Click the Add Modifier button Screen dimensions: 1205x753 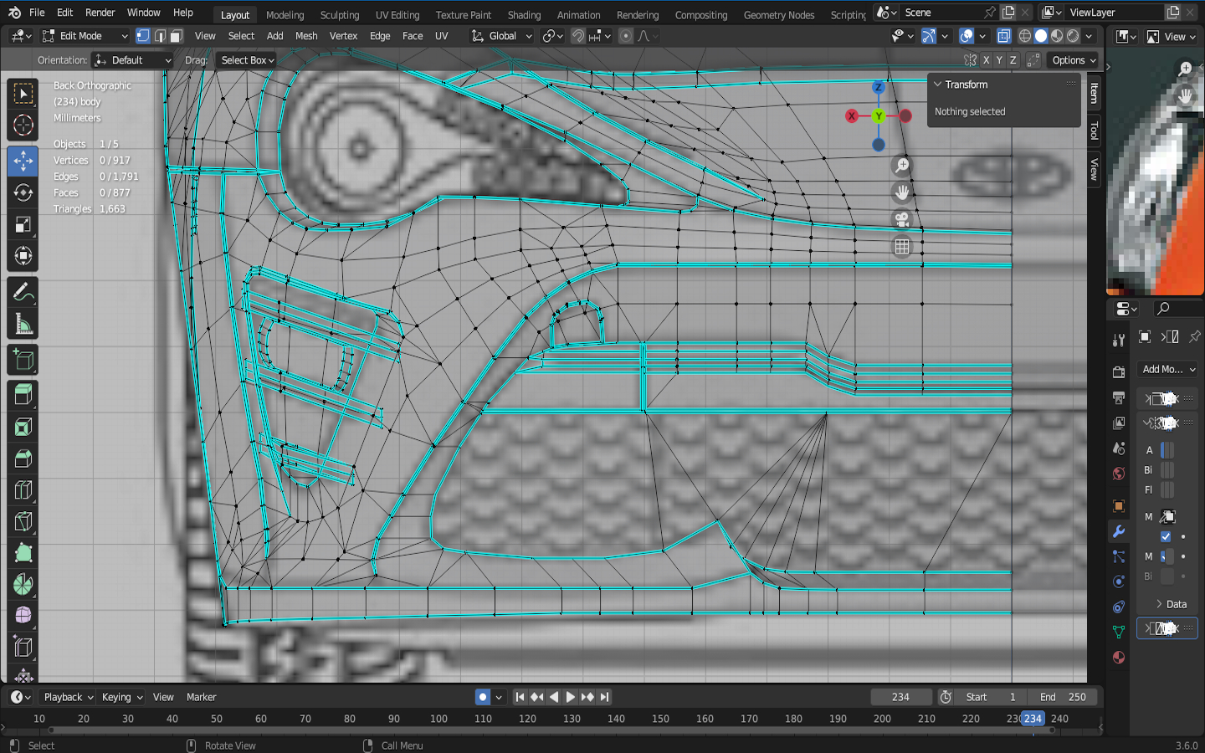point(1168,369)
